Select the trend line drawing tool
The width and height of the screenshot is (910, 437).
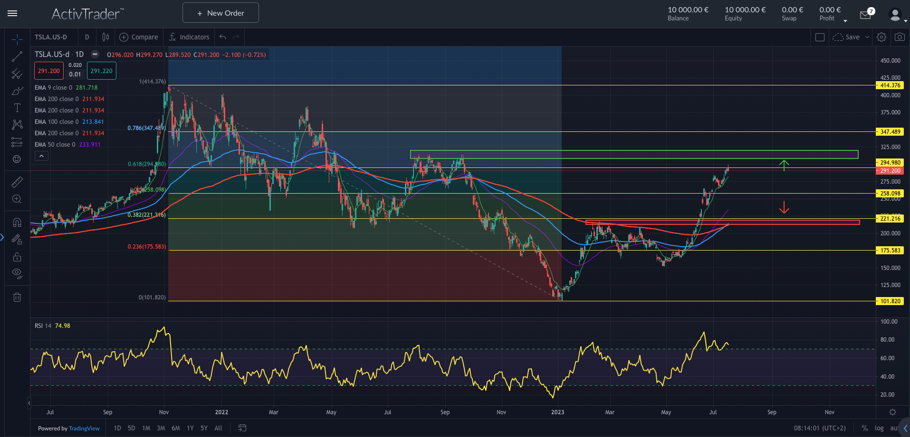17,57
